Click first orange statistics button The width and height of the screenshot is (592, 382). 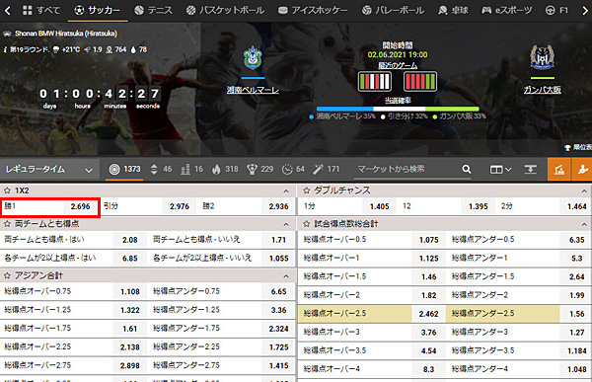tap(558, 169)
